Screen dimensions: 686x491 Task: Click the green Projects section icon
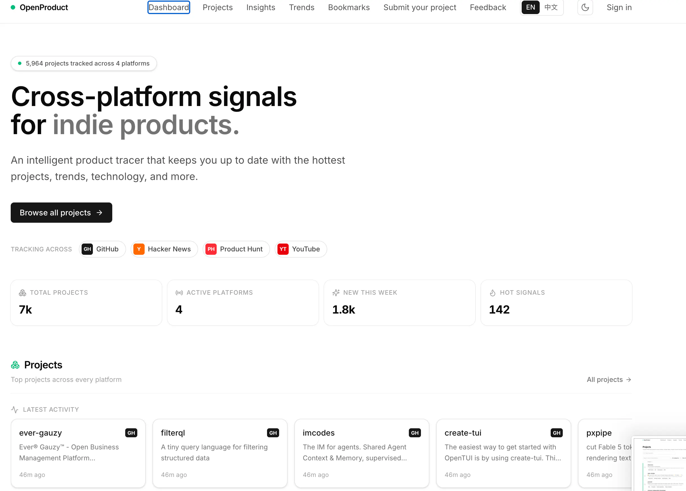[15, 365]
